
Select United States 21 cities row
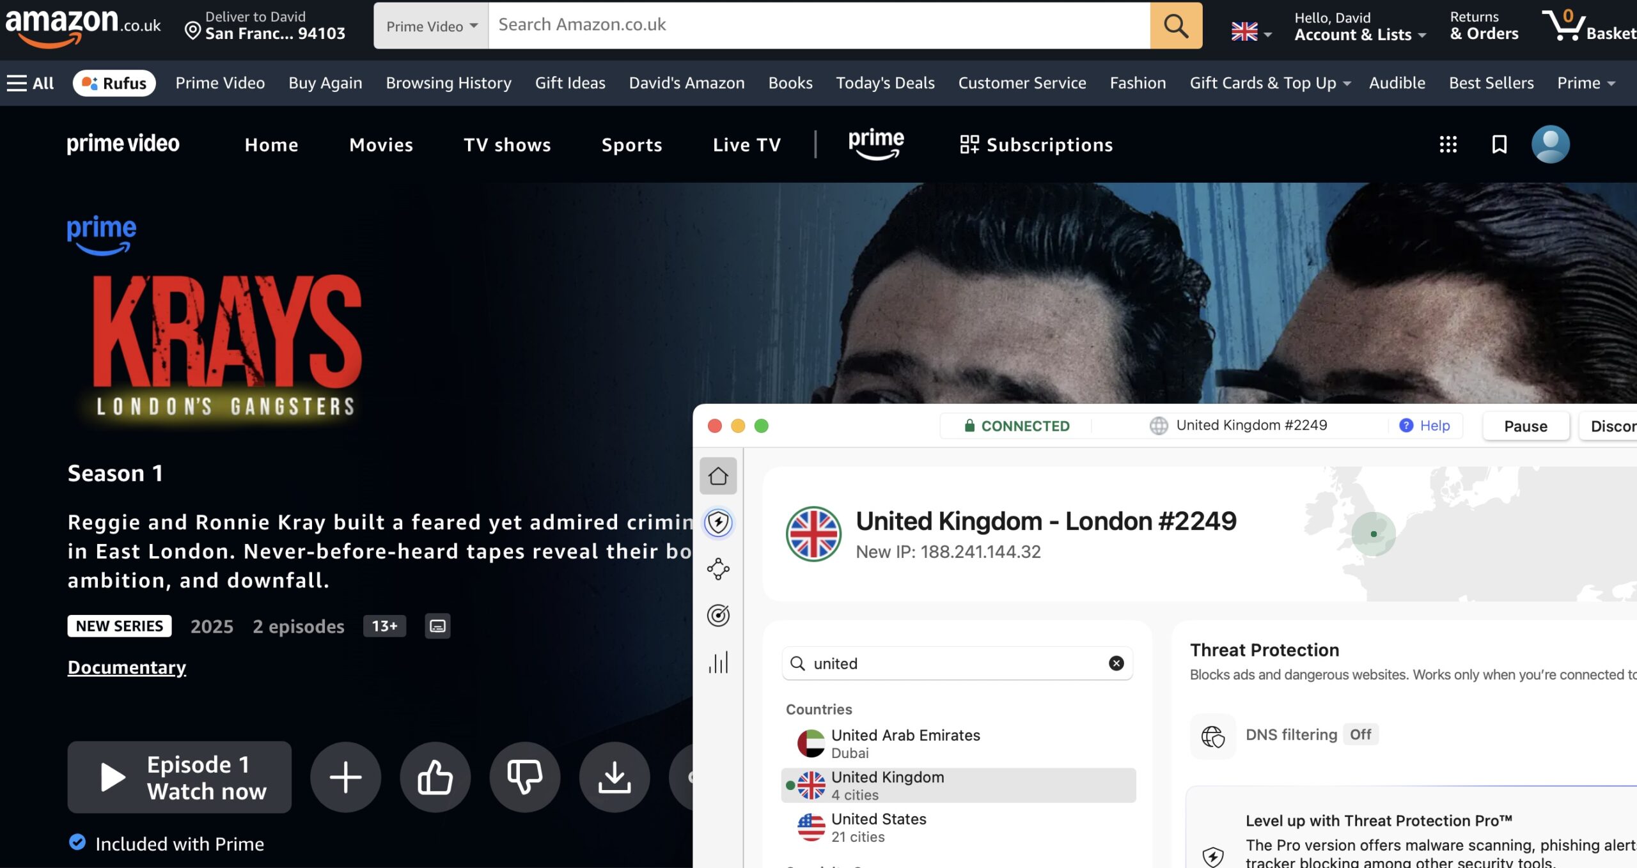[x=959, y=828]
